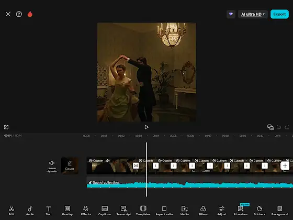This screenshot has height=220, width=293.
Task: Open the Background tool
Action: (280, 211)
